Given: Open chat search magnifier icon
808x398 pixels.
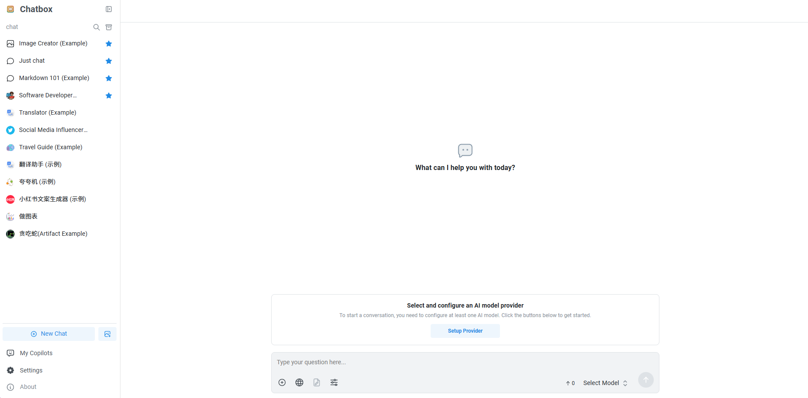Looking at the screenshot, I should (x=97, y=27).
